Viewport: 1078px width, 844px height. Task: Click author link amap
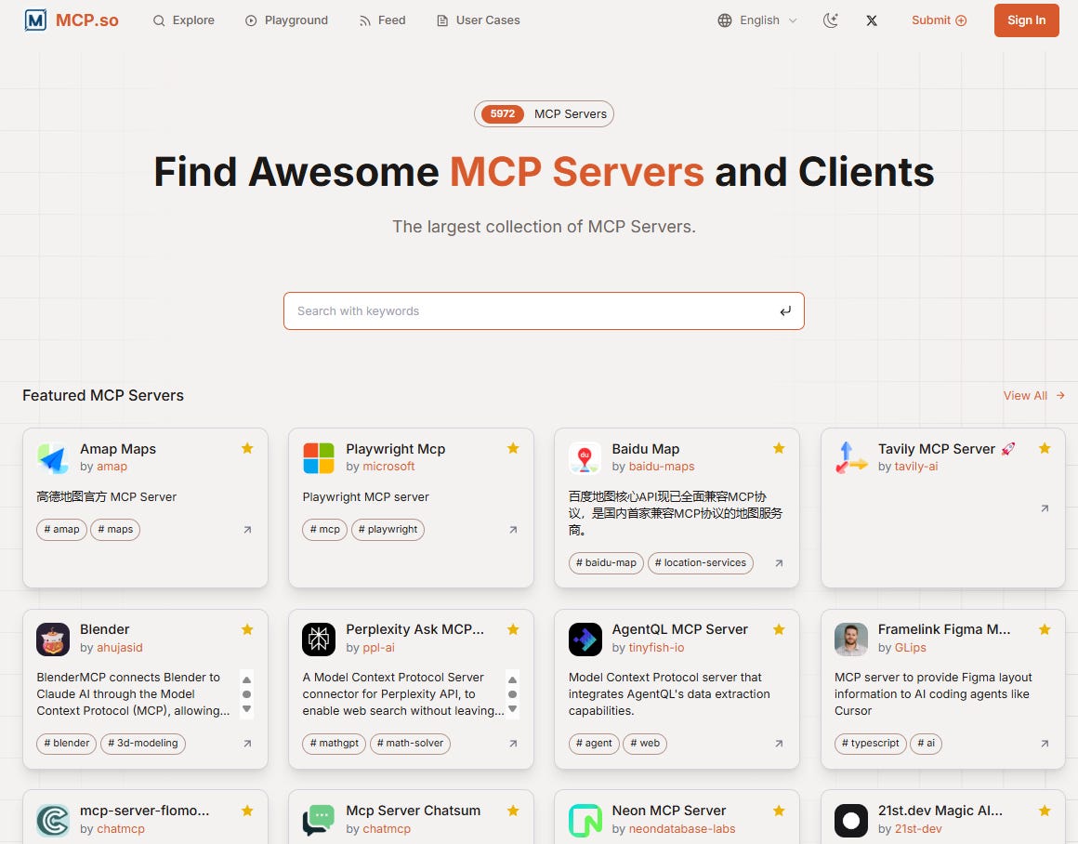coord(112,467)
